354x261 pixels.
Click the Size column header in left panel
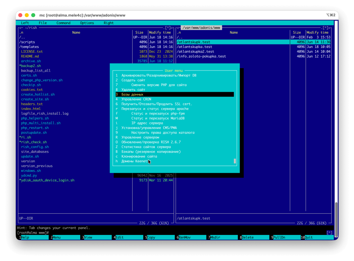coord(139,32)
